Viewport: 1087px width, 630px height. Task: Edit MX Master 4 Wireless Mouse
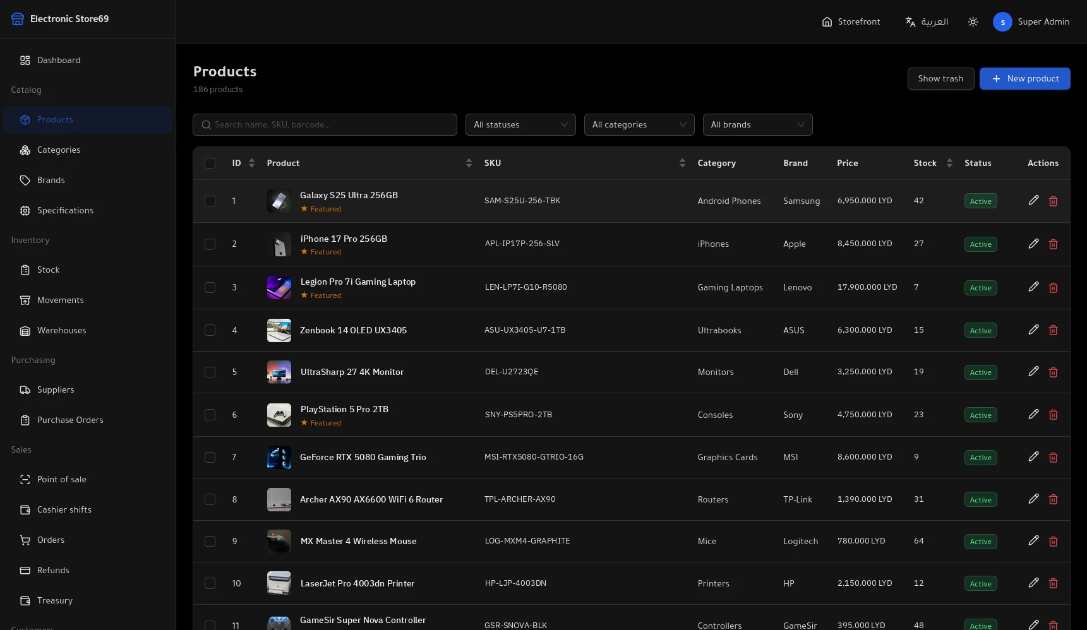tap(1033, 540)
